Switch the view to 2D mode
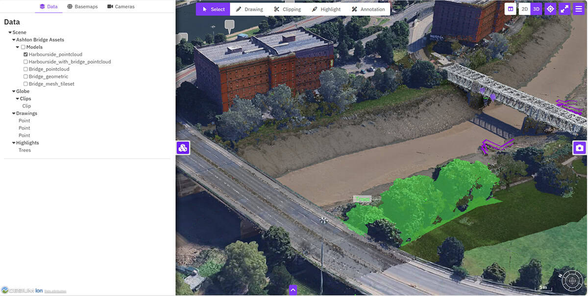 pos(525,9)
